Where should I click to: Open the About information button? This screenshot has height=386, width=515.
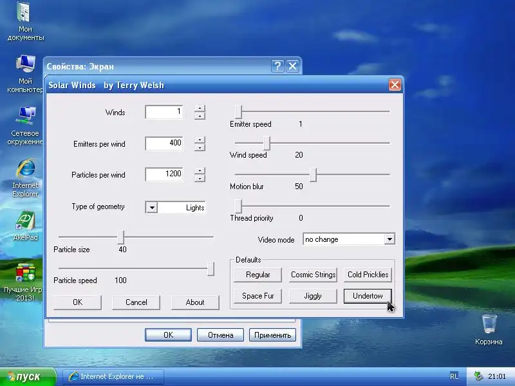coord(195,302)
